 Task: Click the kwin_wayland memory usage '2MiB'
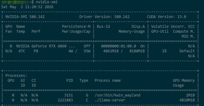[x=190, y=95]
